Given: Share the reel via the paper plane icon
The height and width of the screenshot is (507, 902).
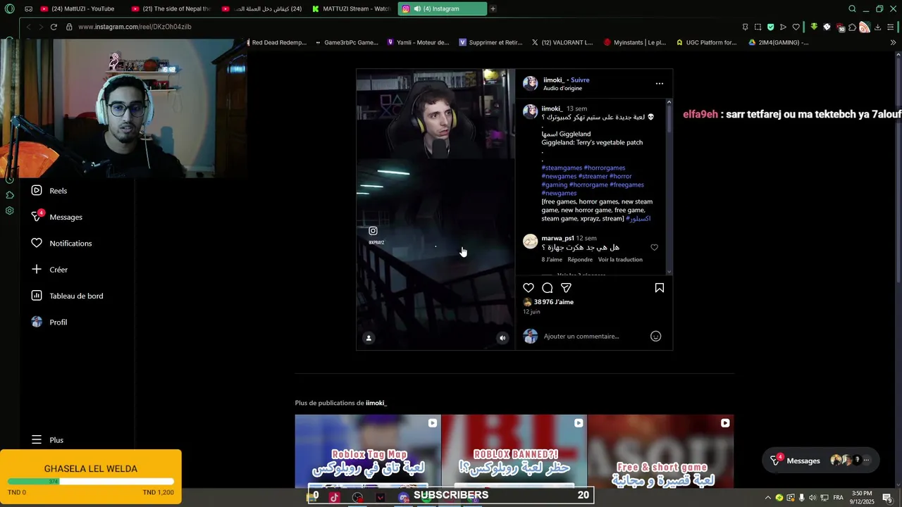Looking at the screenshot, I should tap(566, 288).
